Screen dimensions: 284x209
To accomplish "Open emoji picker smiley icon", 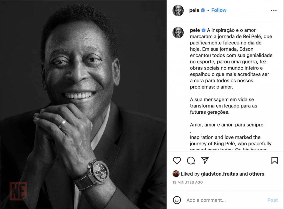I will (x=177, y=200).
